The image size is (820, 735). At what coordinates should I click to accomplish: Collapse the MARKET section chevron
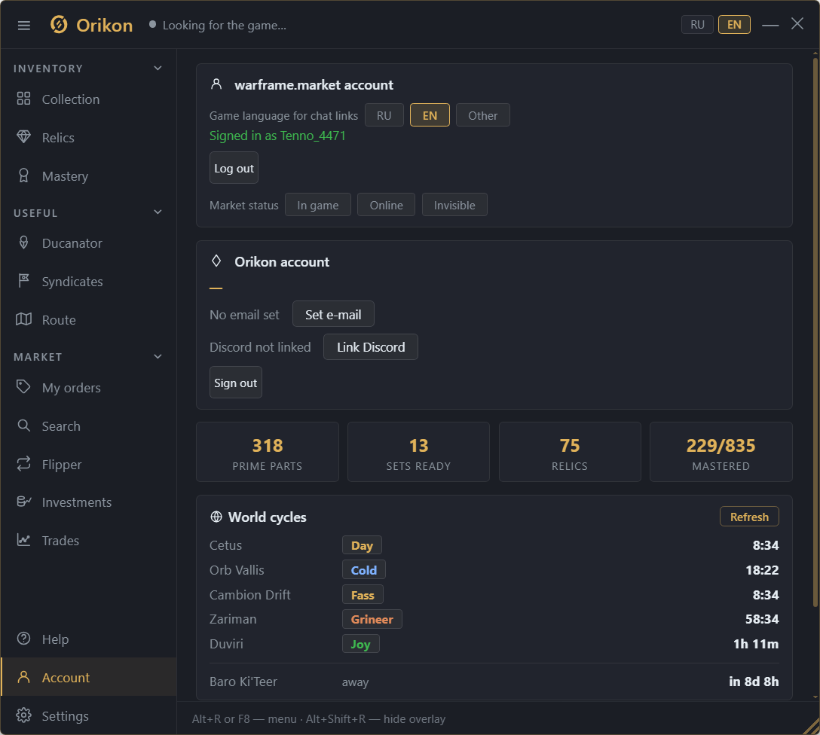[x=158, y=356]
